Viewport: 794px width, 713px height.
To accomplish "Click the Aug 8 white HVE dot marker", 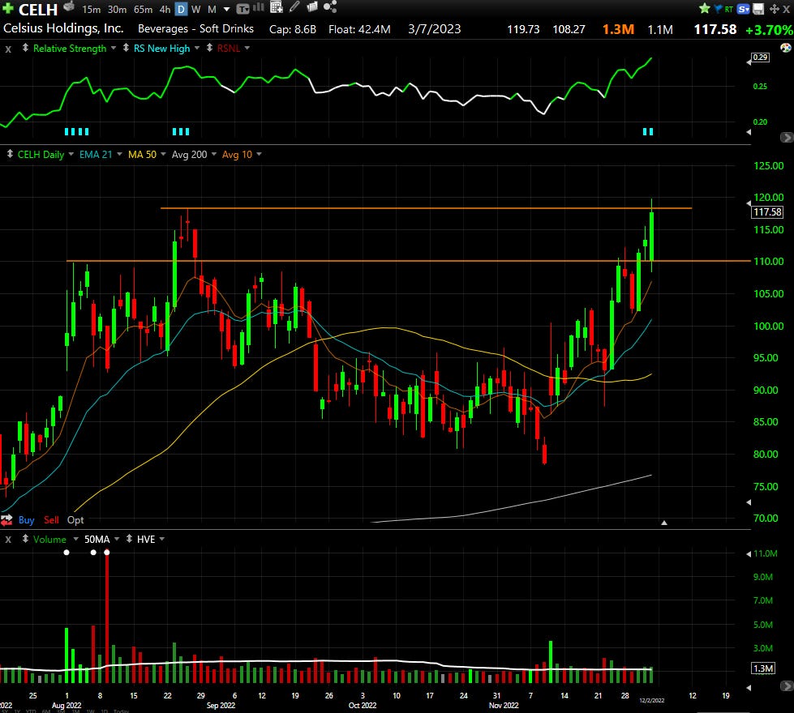I will [x=106, y=553].
